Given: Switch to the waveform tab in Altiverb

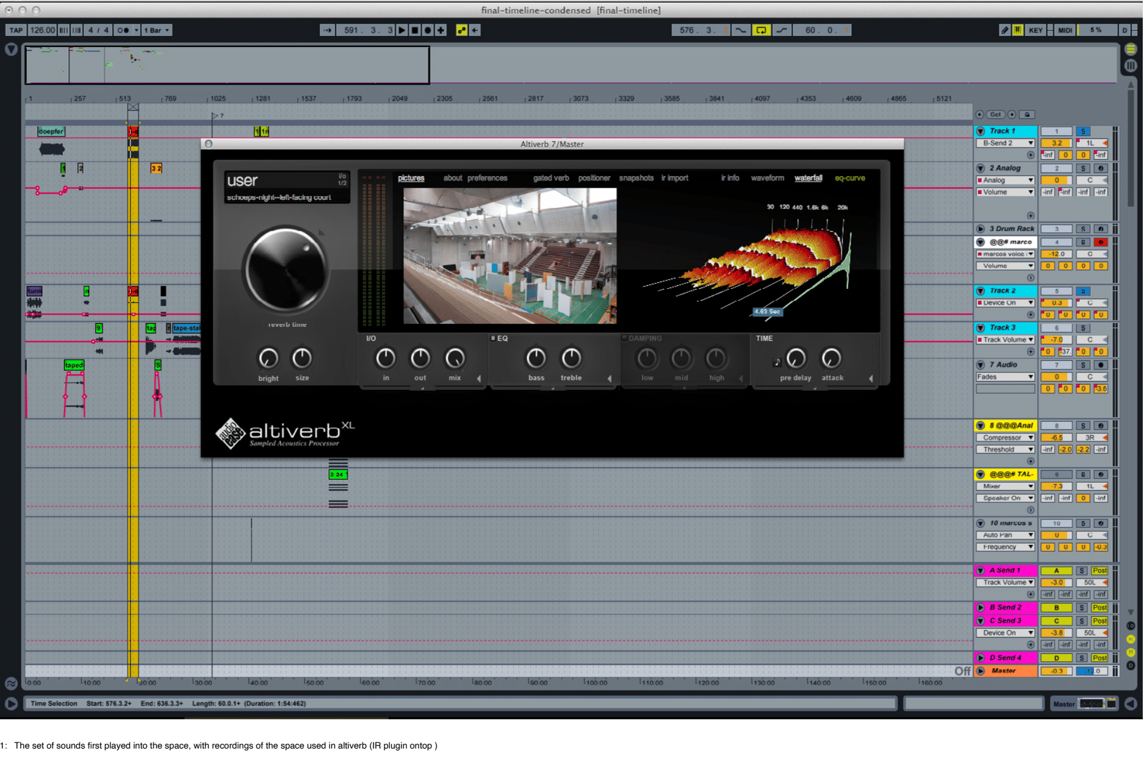Looking at the screenshot, I should coord(767,178).
